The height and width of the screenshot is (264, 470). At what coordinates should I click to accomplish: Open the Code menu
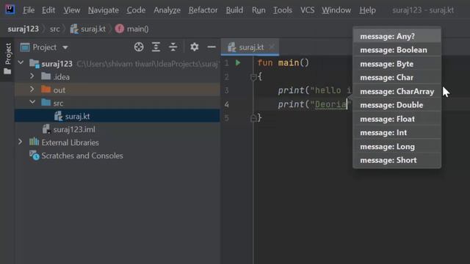click(x=136, y=10)
